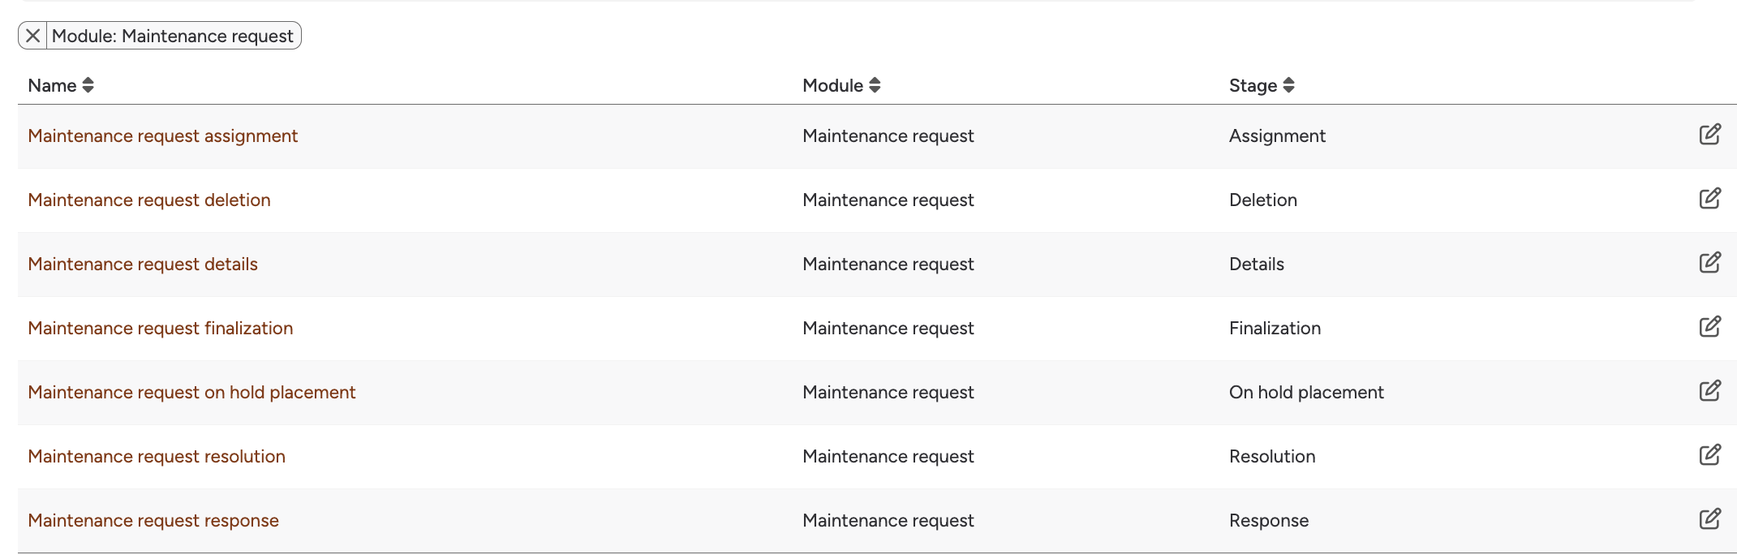
Task: Open Maintenance request response link
Action: pos(153,520)
